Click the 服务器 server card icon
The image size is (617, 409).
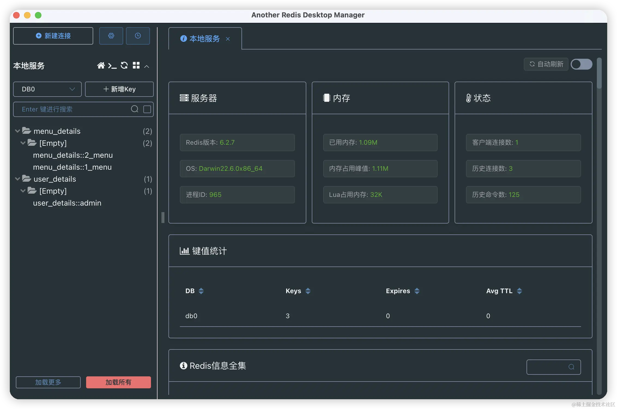[x=184, y=98]
